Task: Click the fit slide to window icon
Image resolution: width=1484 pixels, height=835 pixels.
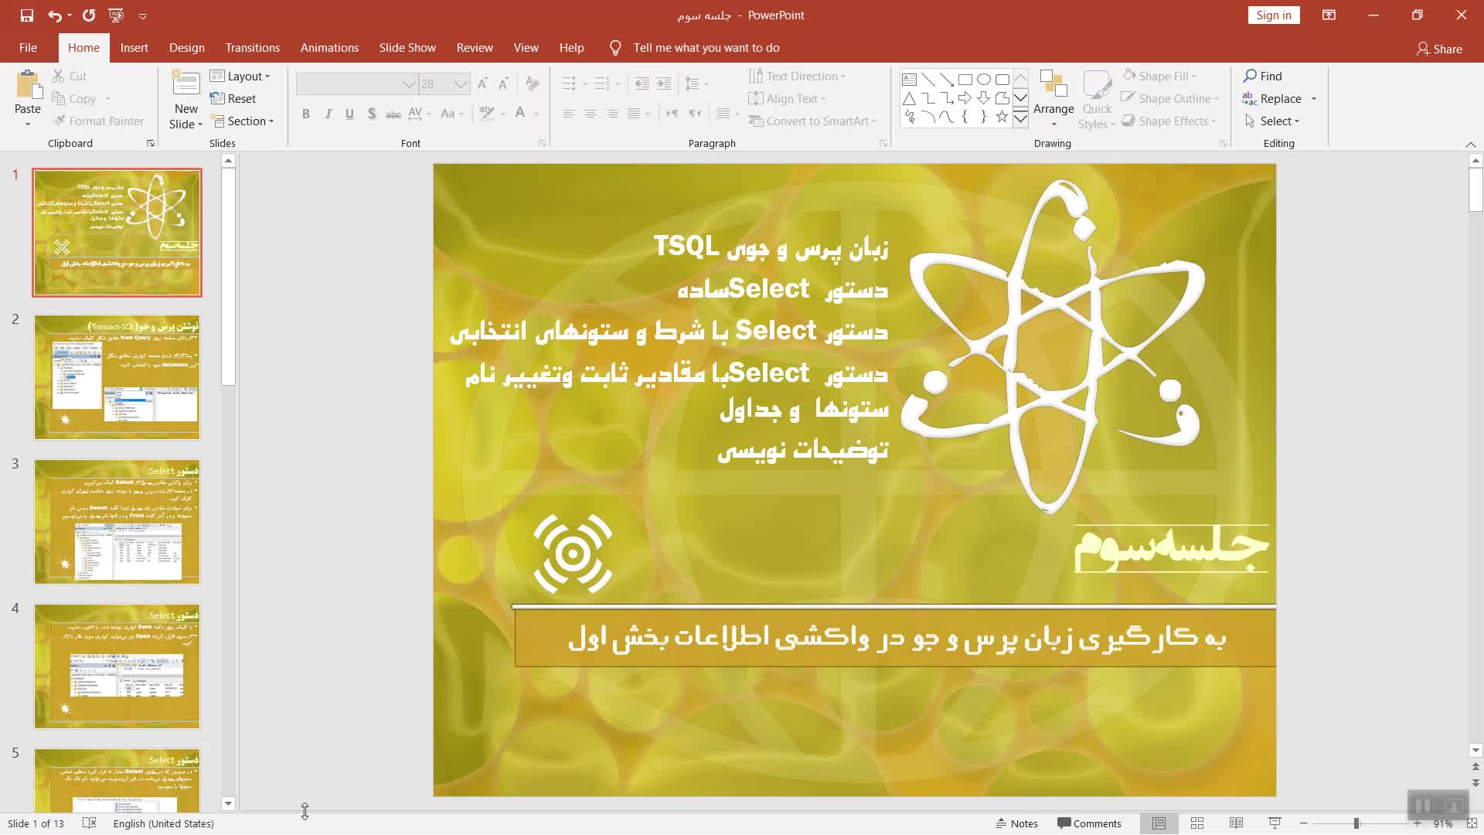Action: coord(1472,823)
